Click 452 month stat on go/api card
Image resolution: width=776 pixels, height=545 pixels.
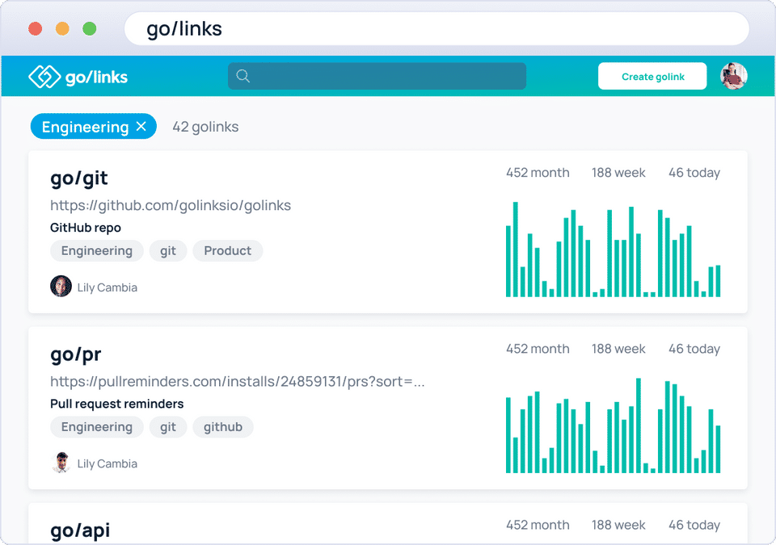pyautogui.click(x=538, y=525)
